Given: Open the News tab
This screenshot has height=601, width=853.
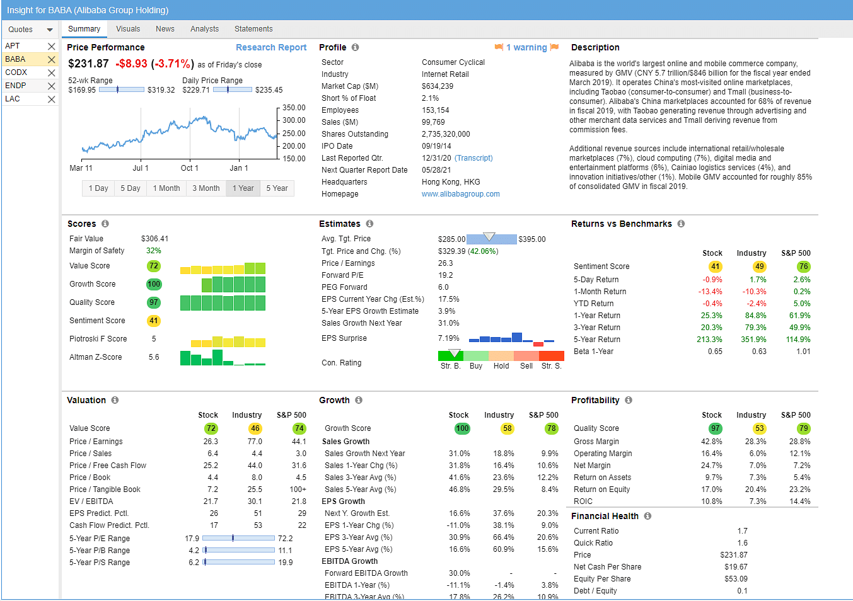Looking at the screenshot, I should [165, 29].
